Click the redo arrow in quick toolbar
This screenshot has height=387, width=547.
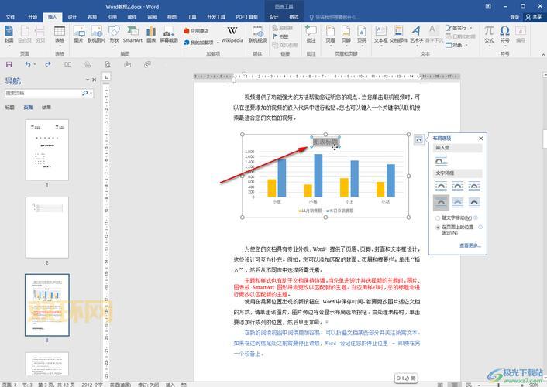click(46, 65)
